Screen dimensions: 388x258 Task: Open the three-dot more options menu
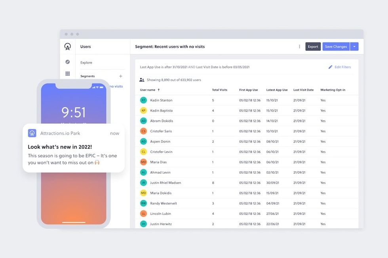tap(299, 47)
